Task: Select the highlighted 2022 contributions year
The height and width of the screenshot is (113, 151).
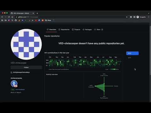Action: click(132, 53)
